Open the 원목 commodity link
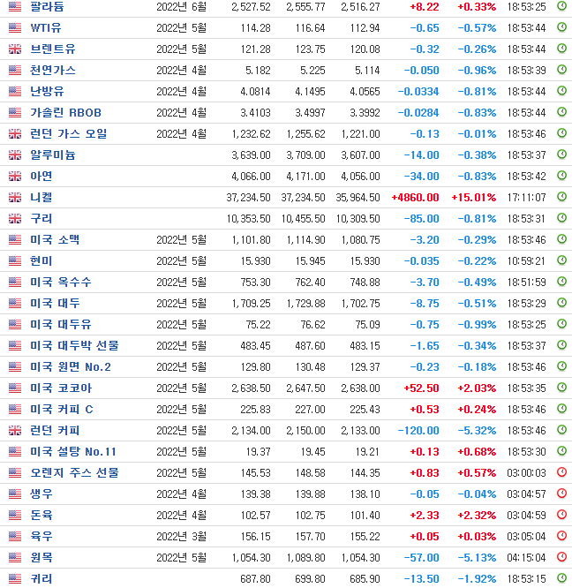The height and width of the screenshot is (588, 572). [41, 558]
